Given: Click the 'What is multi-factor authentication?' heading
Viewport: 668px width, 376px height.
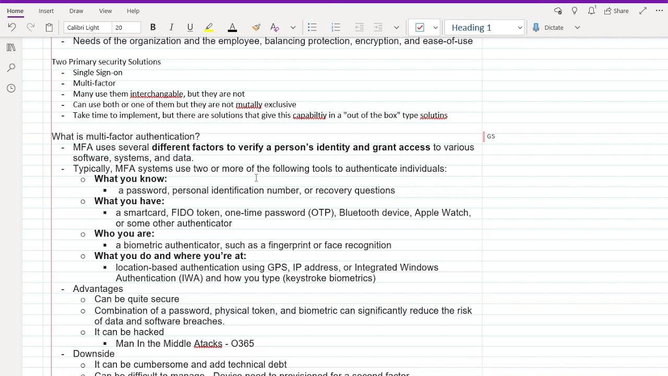Looking at the screenshot, I should [x=126, y=136].
